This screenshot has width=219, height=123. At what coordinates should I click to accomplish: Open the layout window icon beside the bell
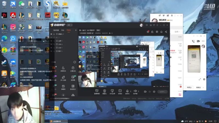pos(157,32)
